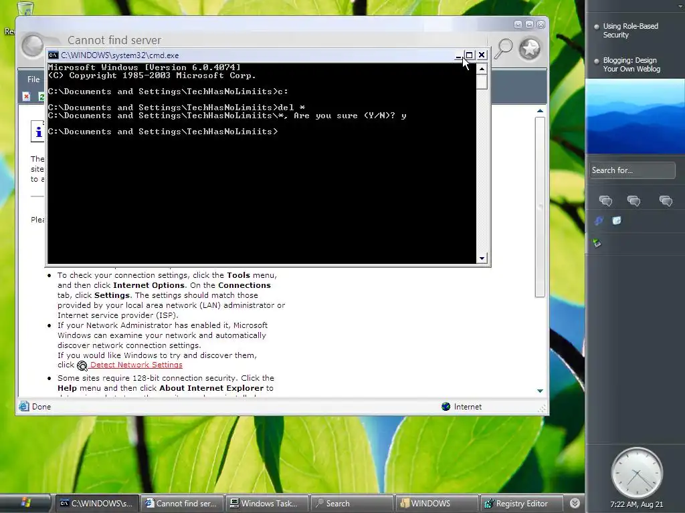Open the Favorites star button in Internet Explorer
The width and height of the screenshot is (685, 513).
[x=530, y=48]
